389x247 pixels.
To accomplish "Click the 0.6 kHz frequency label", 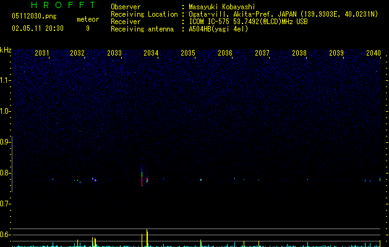I will (x=5, y=235).
